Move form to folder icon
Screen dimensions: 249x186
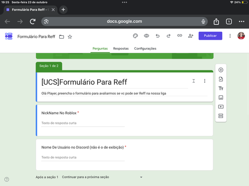coord(62,37)
